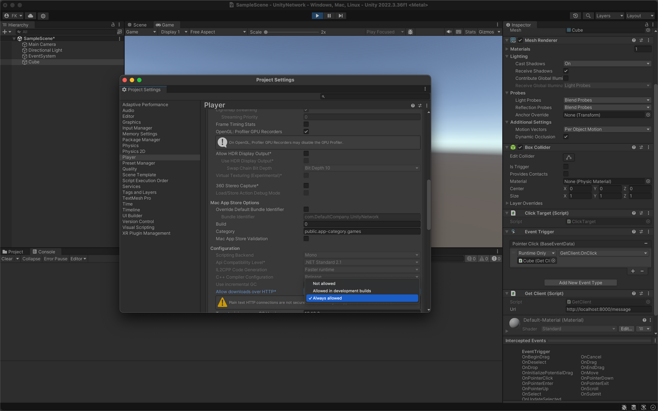
Task: Enable the Allow HDR Display Output checkbox
Action: pyautogui.click(x=306, y=153)
